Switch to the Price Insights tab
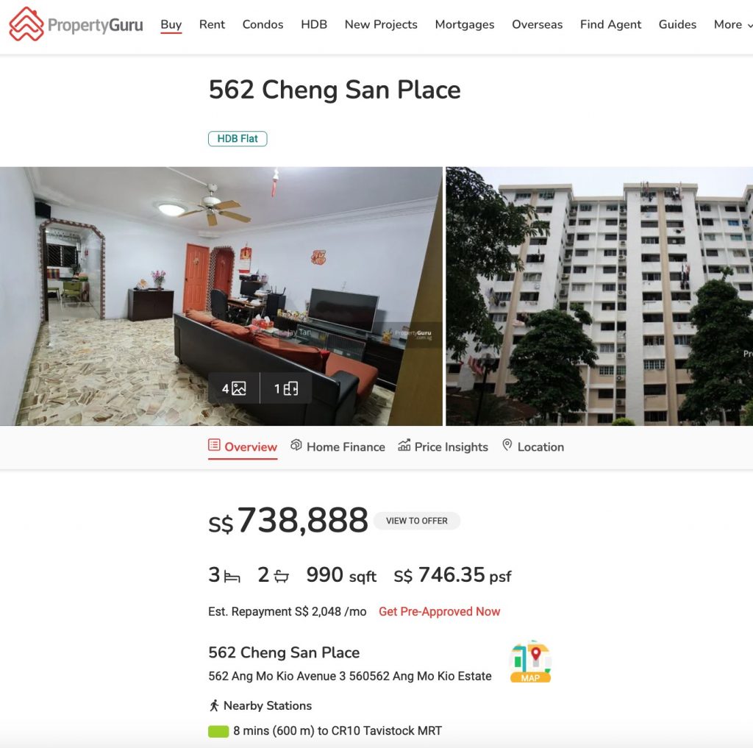 click(443, 446)
